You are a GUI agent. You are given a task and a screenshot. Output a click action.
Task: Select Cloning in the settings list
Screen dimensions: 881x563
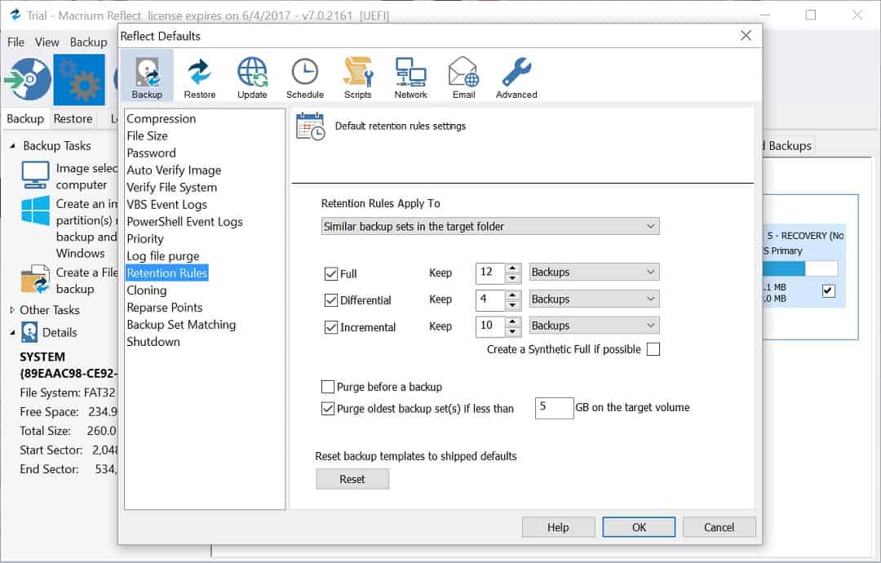click(147, 290)
